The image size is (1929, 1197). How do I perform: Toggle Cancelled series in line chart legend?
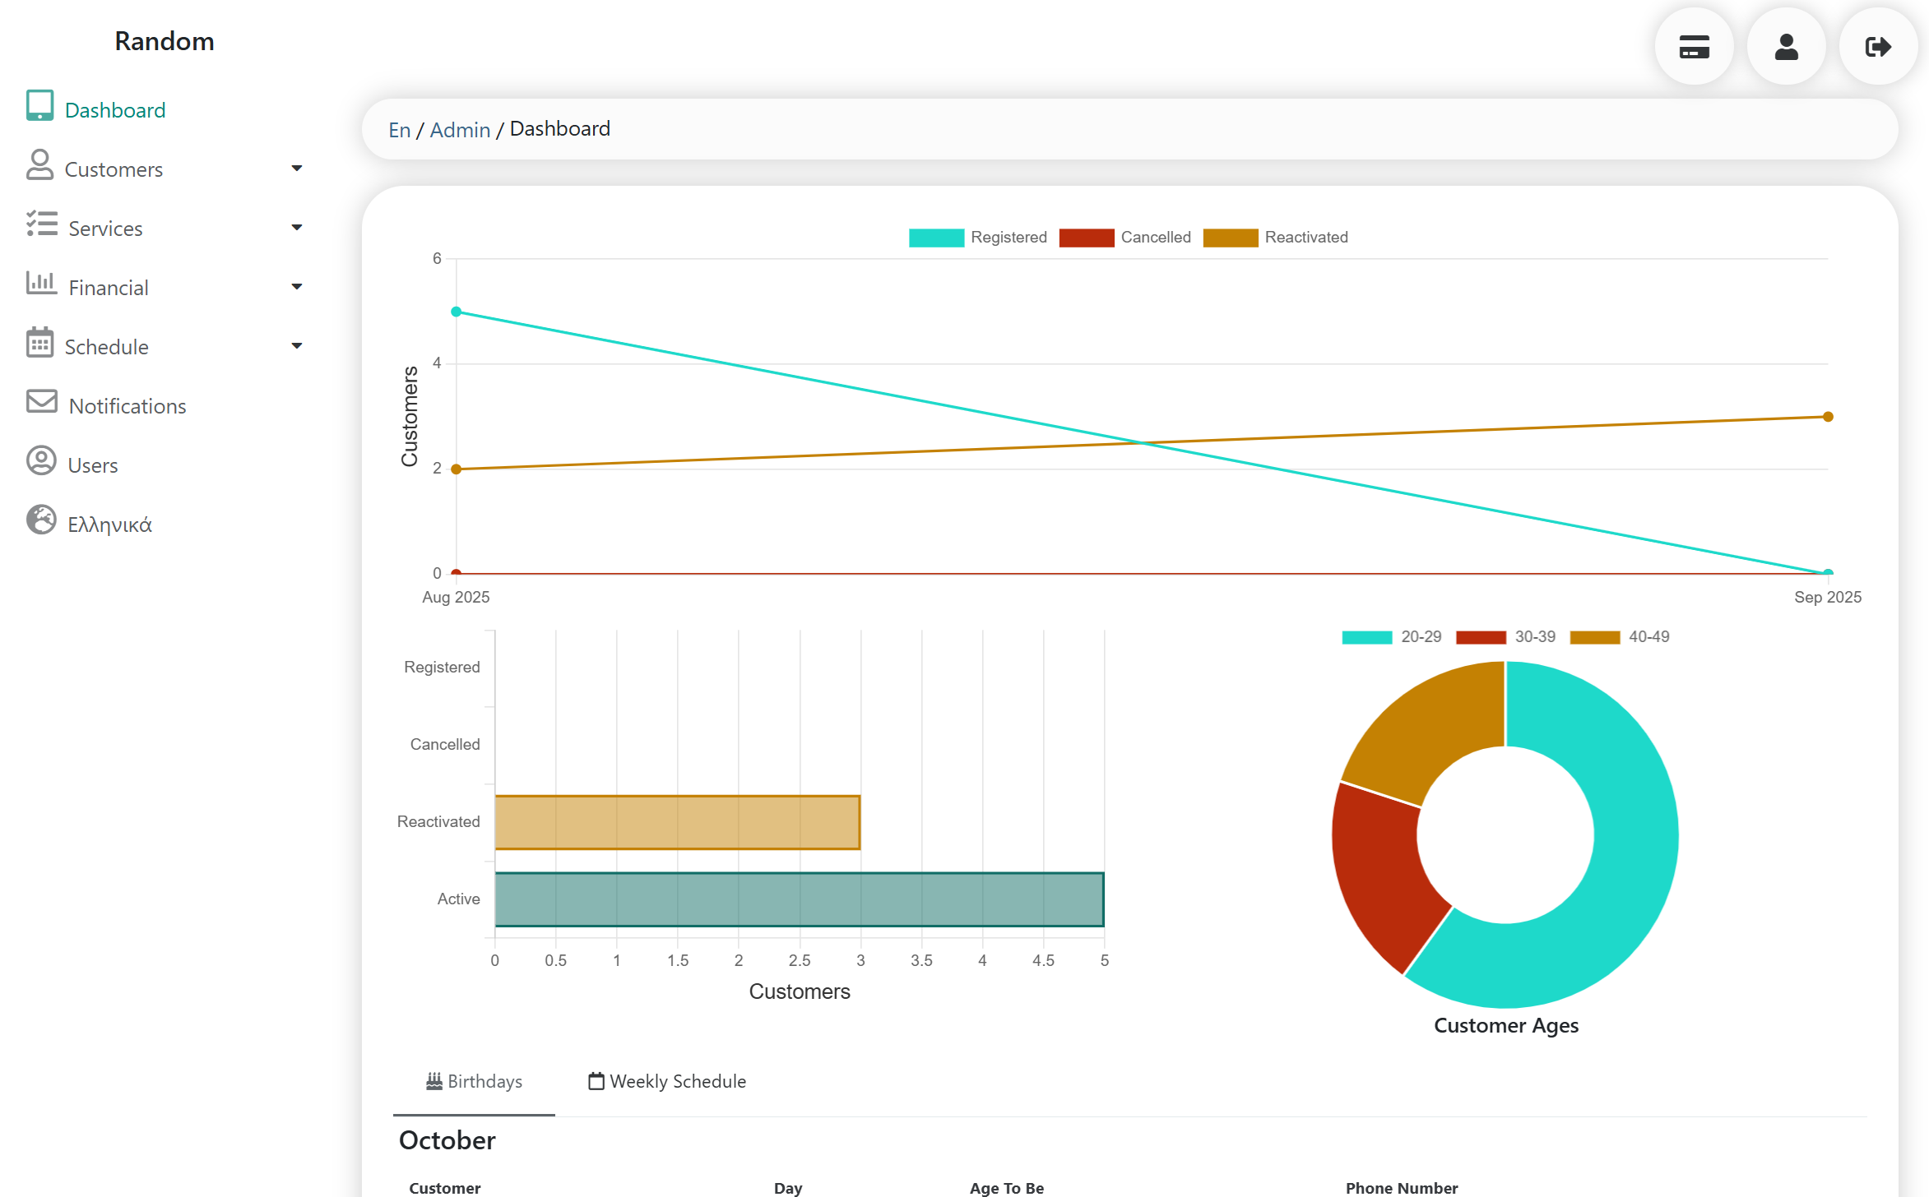1125,238
